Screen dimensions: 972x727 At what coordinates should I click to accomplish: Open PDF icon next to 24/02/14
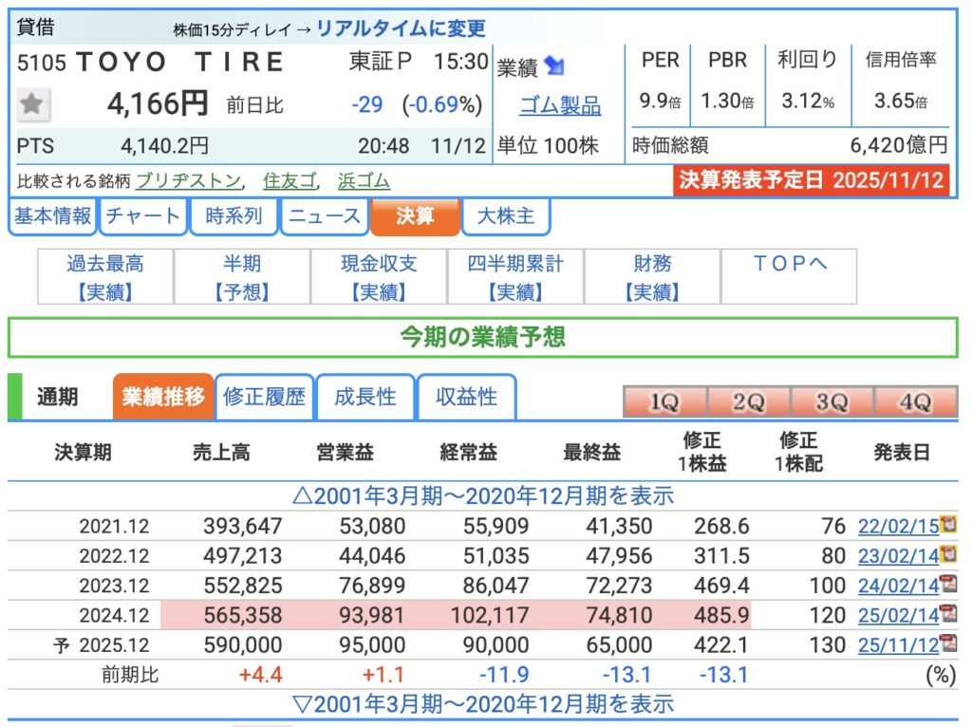coord(947,585)
